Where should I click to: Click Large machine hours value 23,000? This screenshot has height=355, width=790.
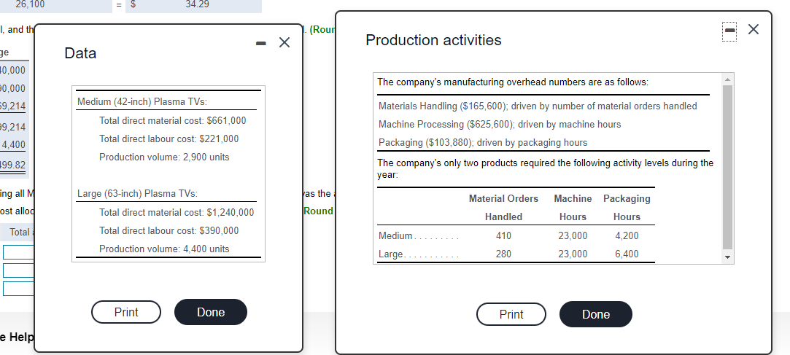[x=573, y=254]
